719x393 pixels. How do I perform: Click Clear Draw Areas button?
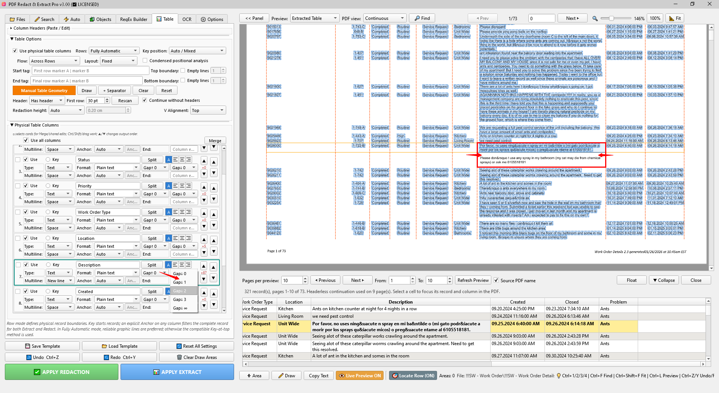[197, 357]
